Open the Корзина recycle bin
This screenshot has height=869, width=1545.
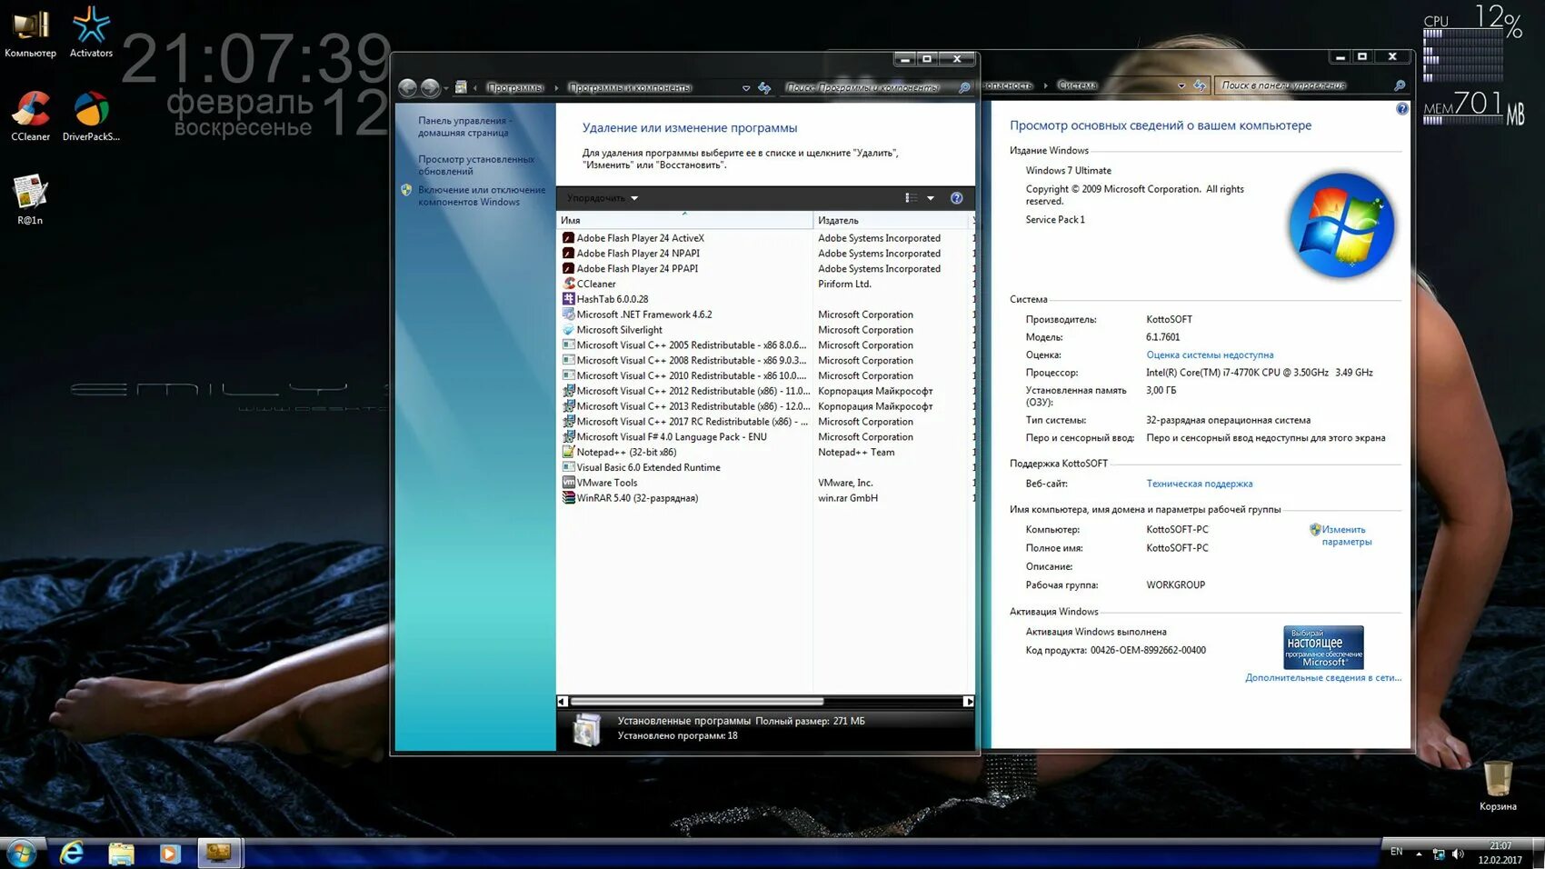tap(1497, 786)
